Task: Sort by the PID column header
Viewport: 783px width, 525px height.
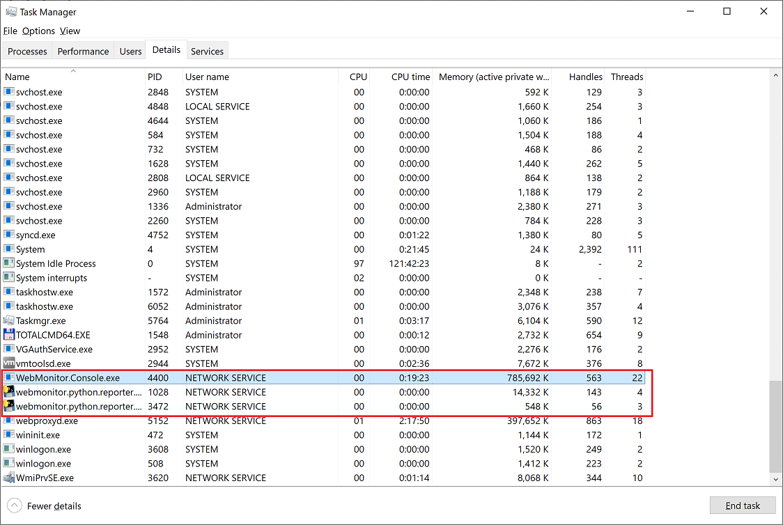Action: pyautogui.click(x=163, y=77)
